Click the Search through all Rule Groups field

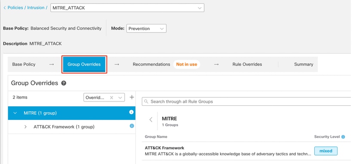(246, 101)
